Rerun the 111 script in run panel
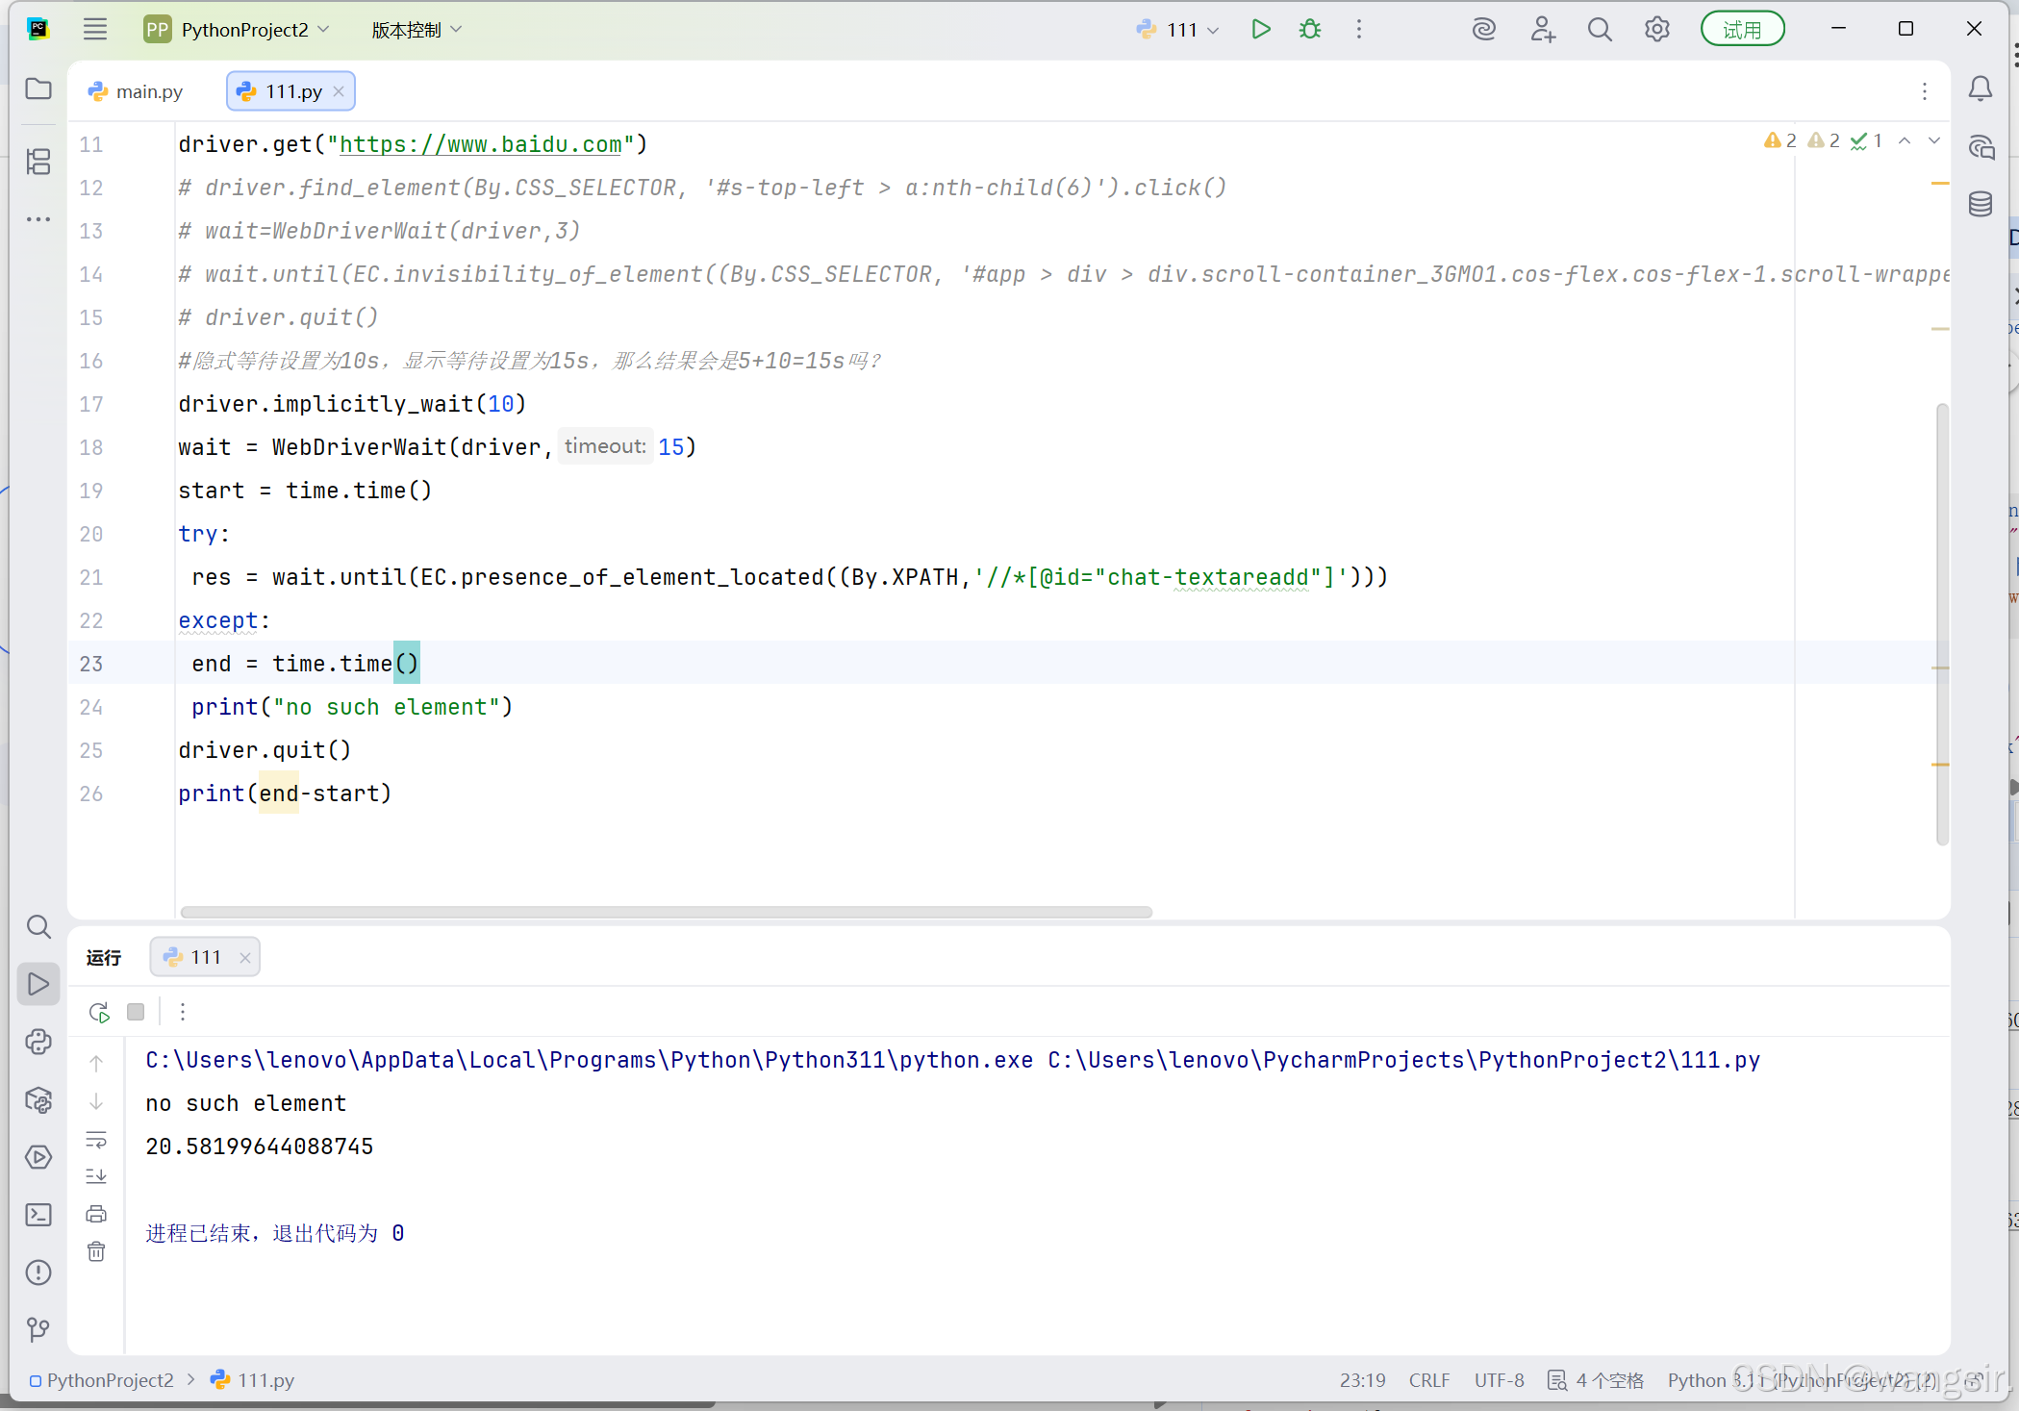The image size is (2019, 1411). (x=98, y=1012)
